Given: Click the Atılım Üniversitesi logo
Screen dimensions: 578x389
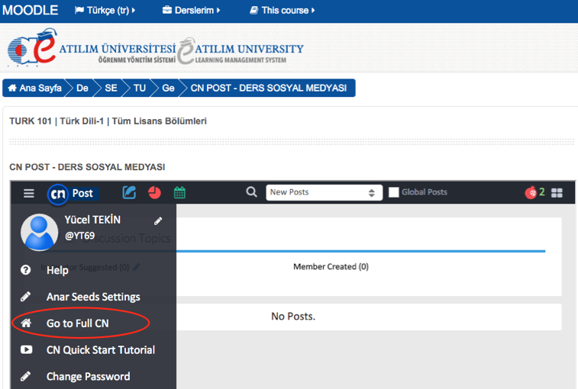Looking at the screenshot, I should pyautogui.click(x=92, y=48).
